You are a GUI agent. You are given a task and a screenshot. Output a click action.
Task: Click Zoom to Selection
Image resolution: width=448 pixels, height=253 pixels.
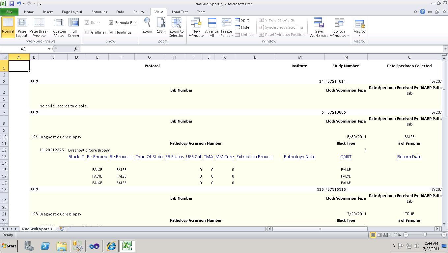click(177, 27)
